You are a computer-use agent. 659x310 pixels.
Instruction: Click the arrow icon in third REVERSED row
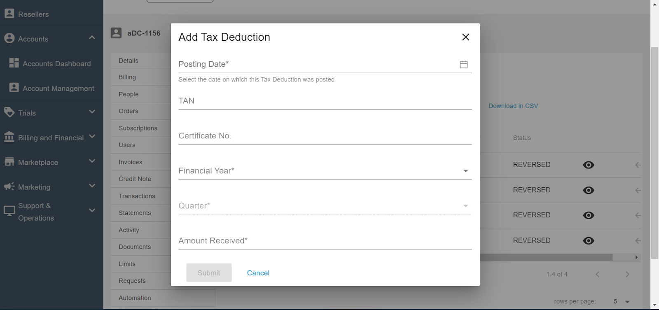point(638,215)
